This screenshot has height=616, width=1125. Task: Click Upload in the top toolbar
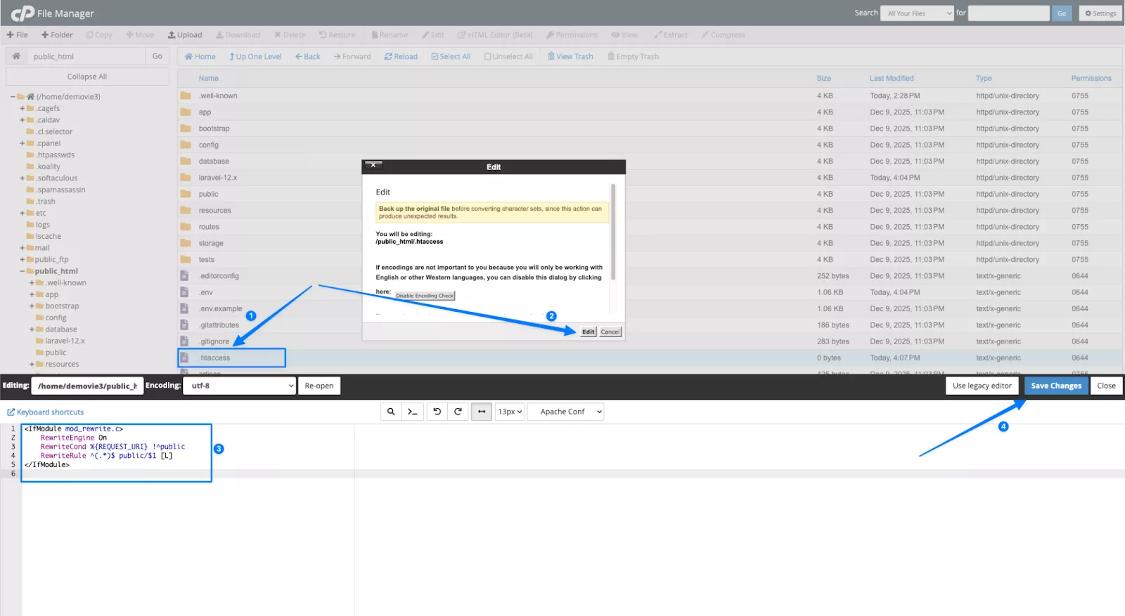click(x=185, y=34)
